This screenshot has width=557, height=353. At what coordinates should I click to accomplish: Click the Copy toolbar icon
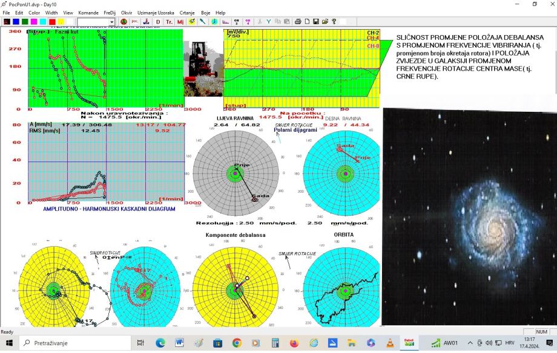[x=278, y=22]
